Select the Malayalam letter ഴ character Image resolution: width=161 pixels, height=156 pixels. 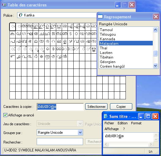[x=71, y=42]
